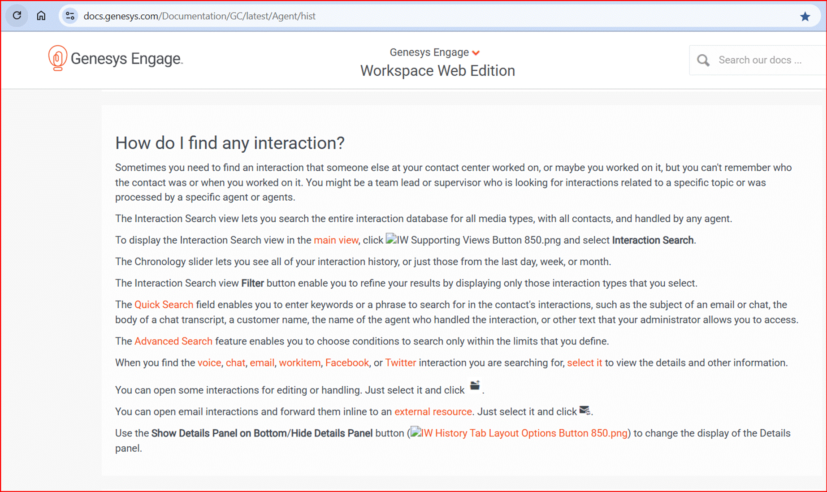The height and width of the screenshot is (492, 827).
Task: Click the search magnifier icon
Action: point(703,60)
